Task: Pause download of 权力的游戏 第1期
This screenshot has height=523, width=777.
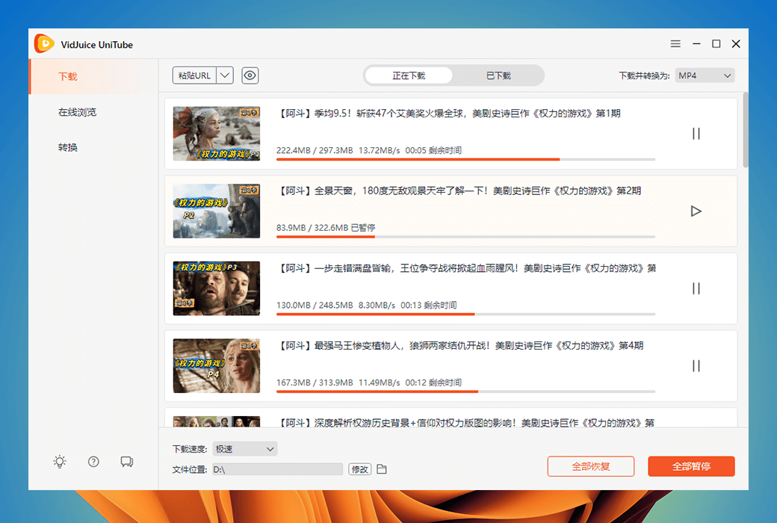Action: [x=696, y=134]
